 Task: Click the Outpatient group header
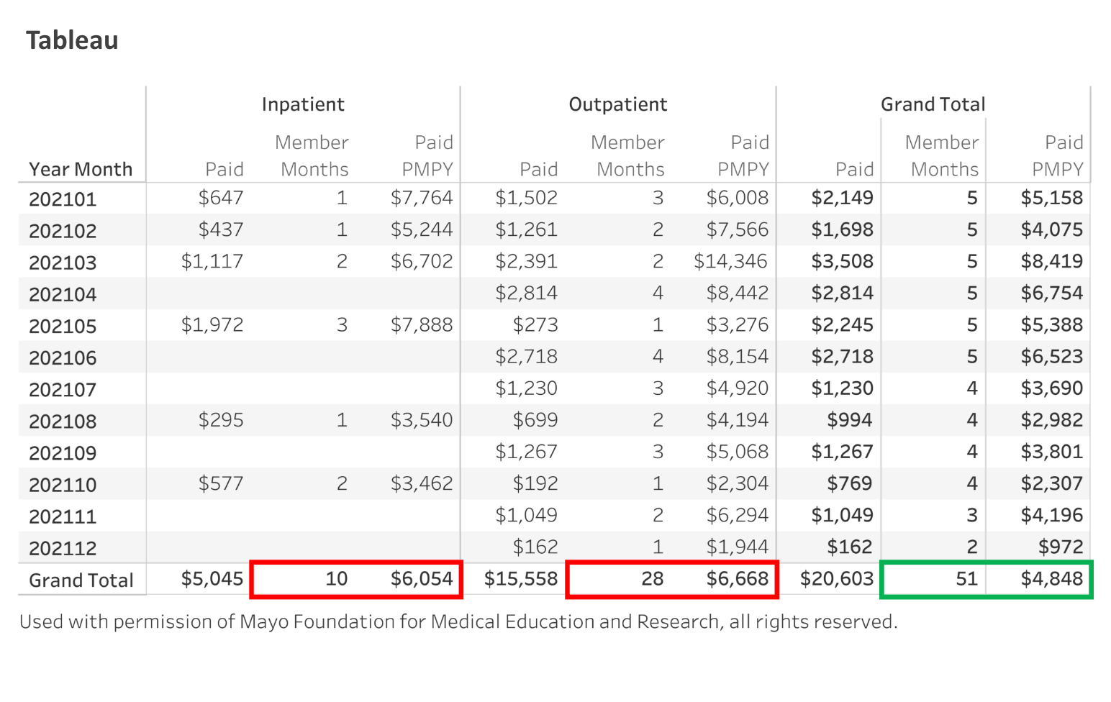(618, 104)
